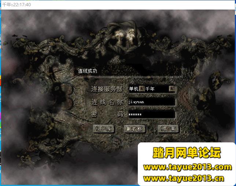Click the 连接服务器 label
Screen dimensions: 236x186
[x=107, y=89]
